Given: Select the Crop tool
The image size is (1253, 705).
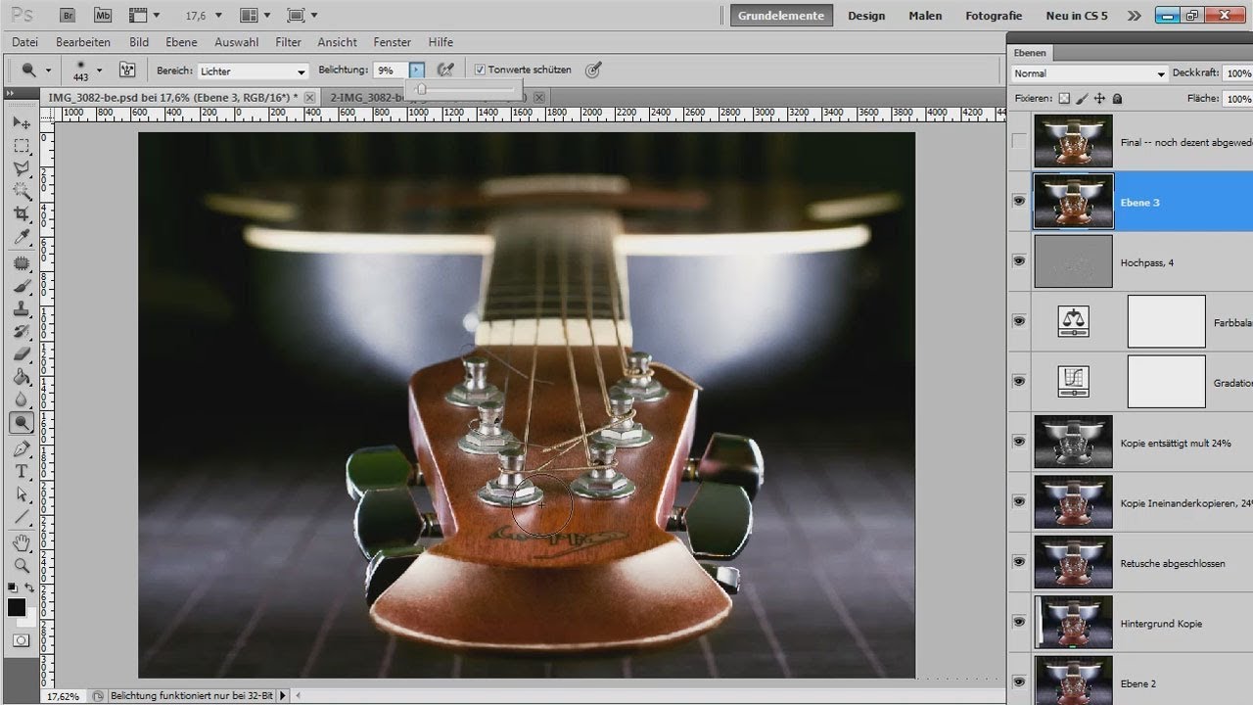Looking at the screenshot, I should [22, 213].
